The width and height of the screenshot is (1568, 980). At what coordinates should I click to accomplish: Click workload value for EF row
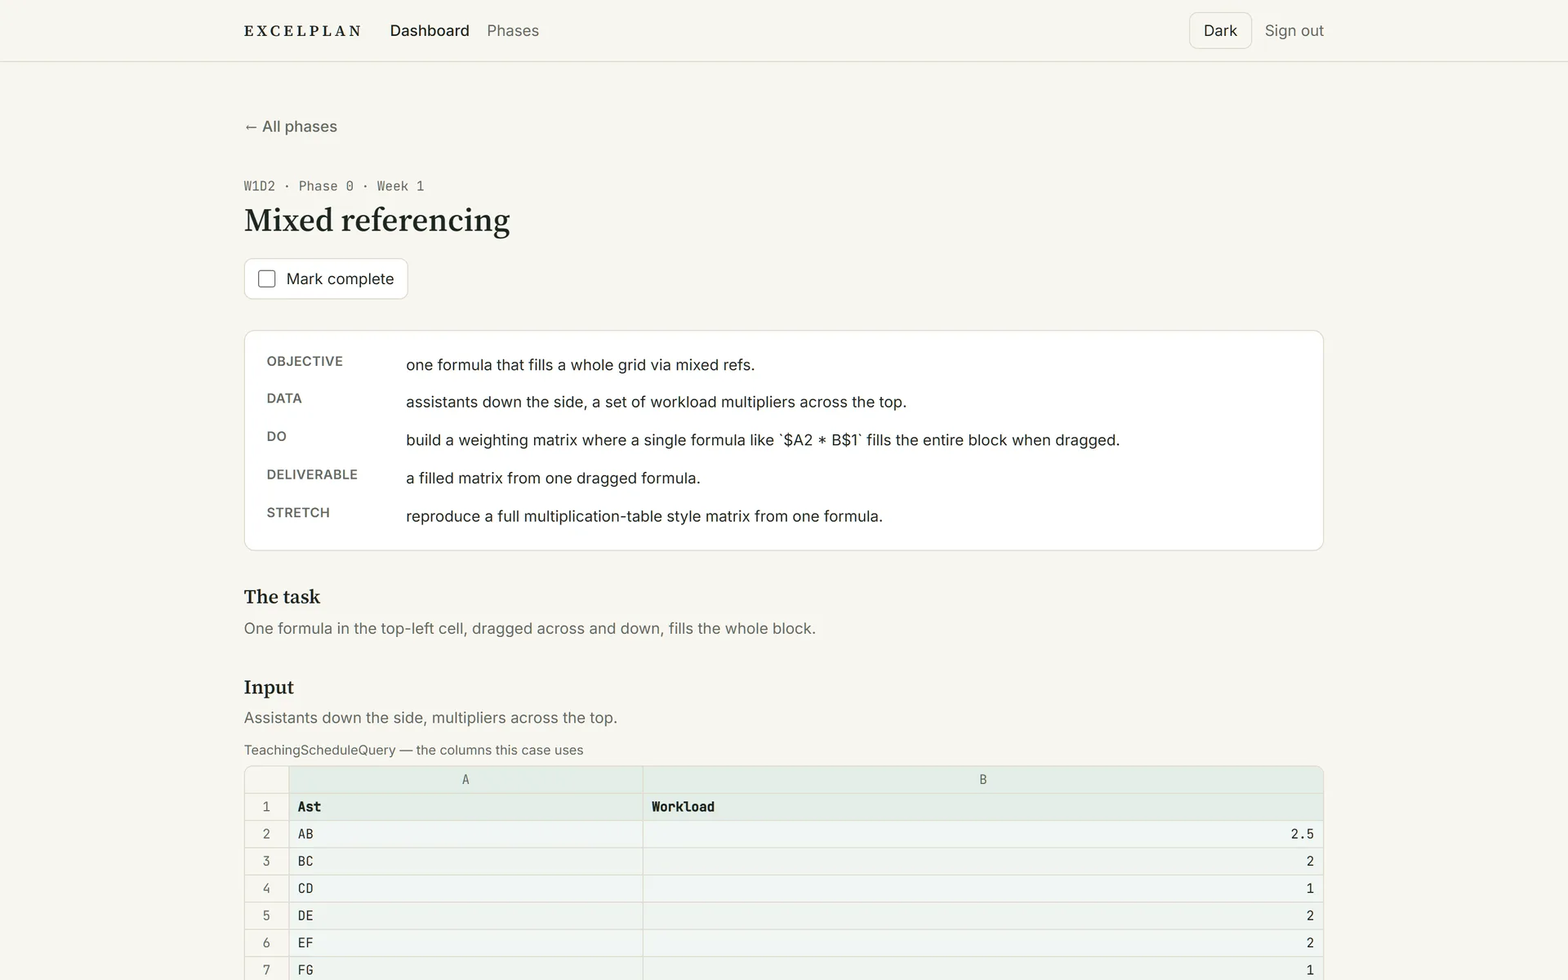(983, 943)
